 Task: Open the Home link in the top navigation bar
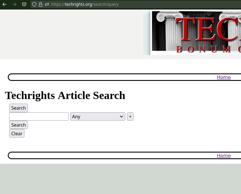224,77
